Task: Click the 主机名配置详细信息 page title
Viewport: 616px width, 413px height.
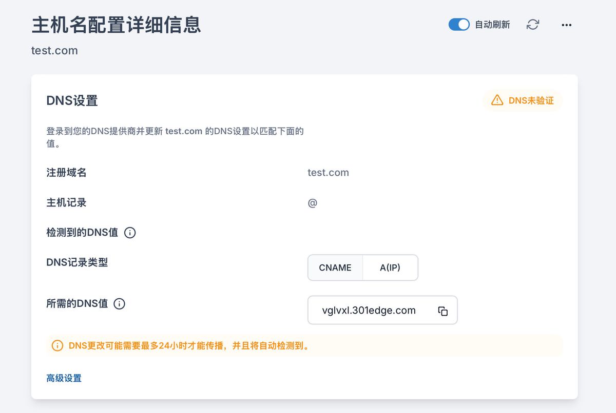Action: pos(117,25)
